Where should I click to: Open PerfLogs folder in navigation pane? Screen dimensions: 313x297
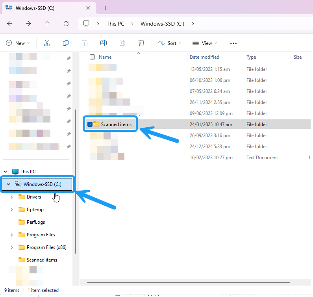click(x=36, y=222)
